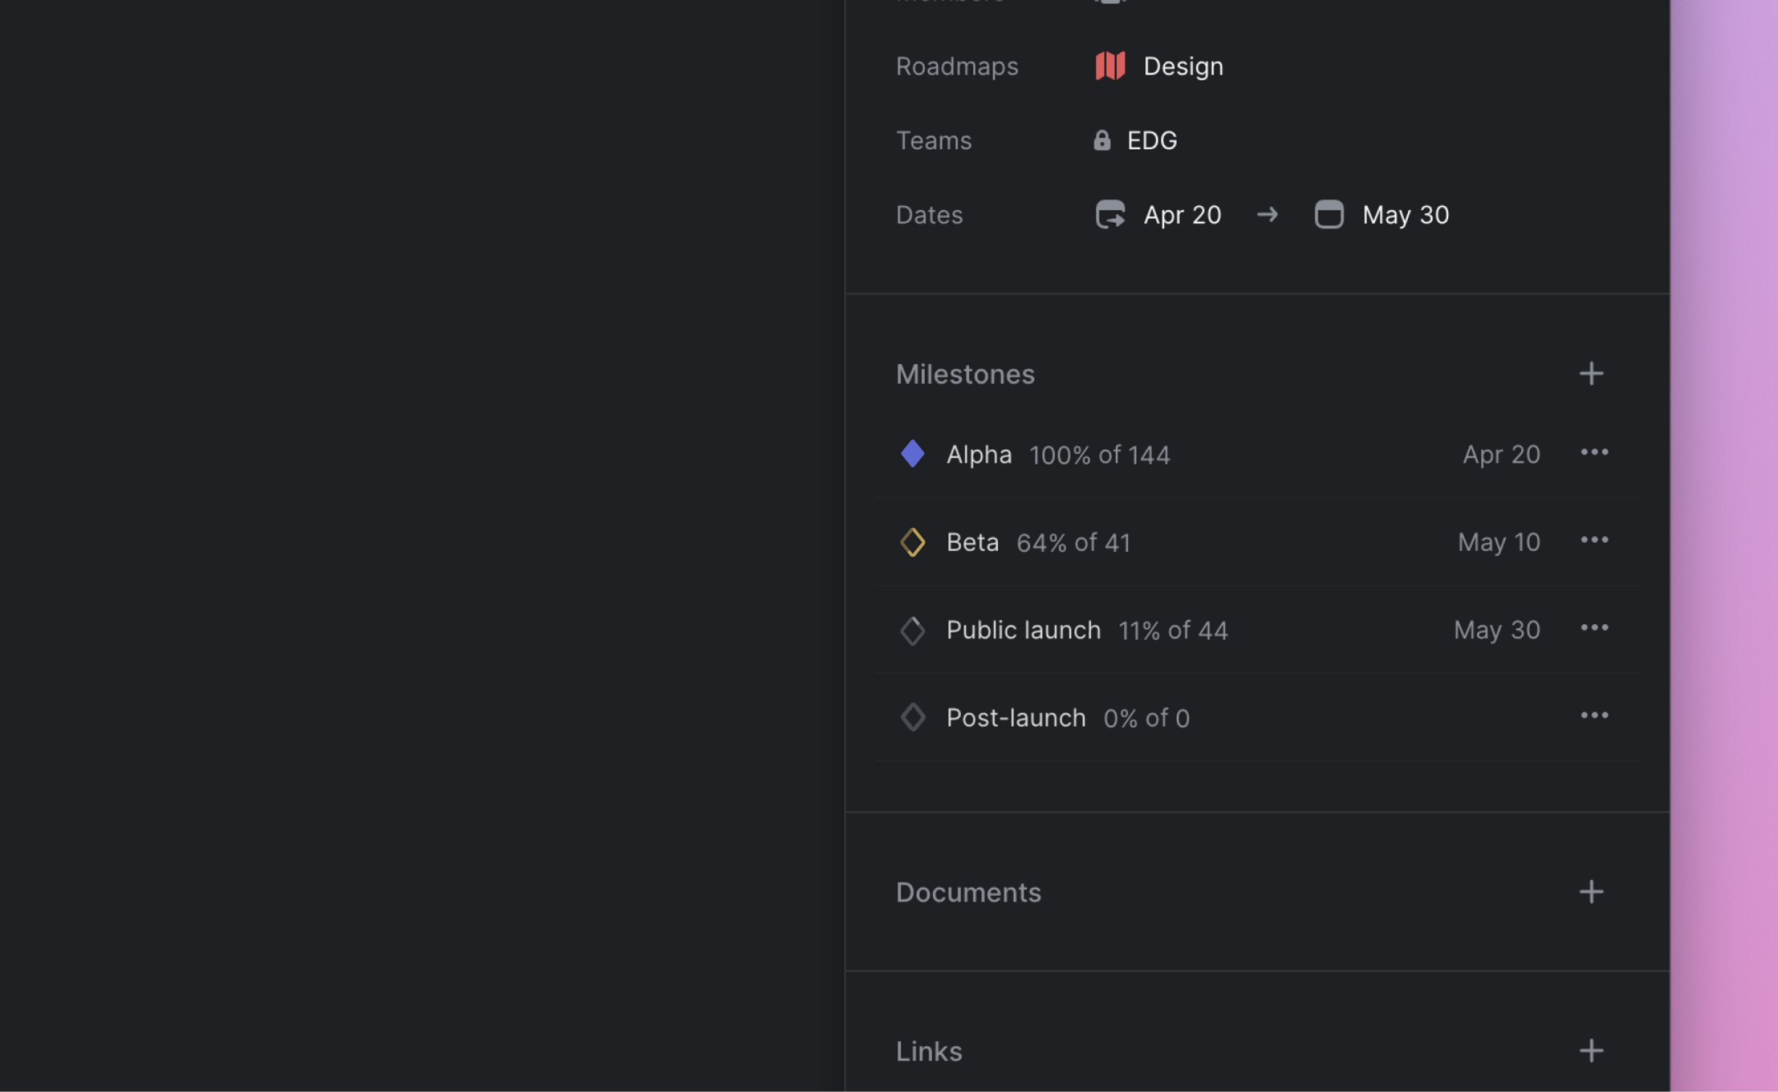Add a document with plus icon

tap(1591, 892)
